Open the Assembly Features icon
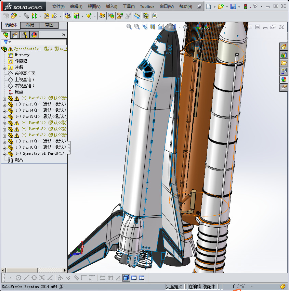 pos(77,16)
